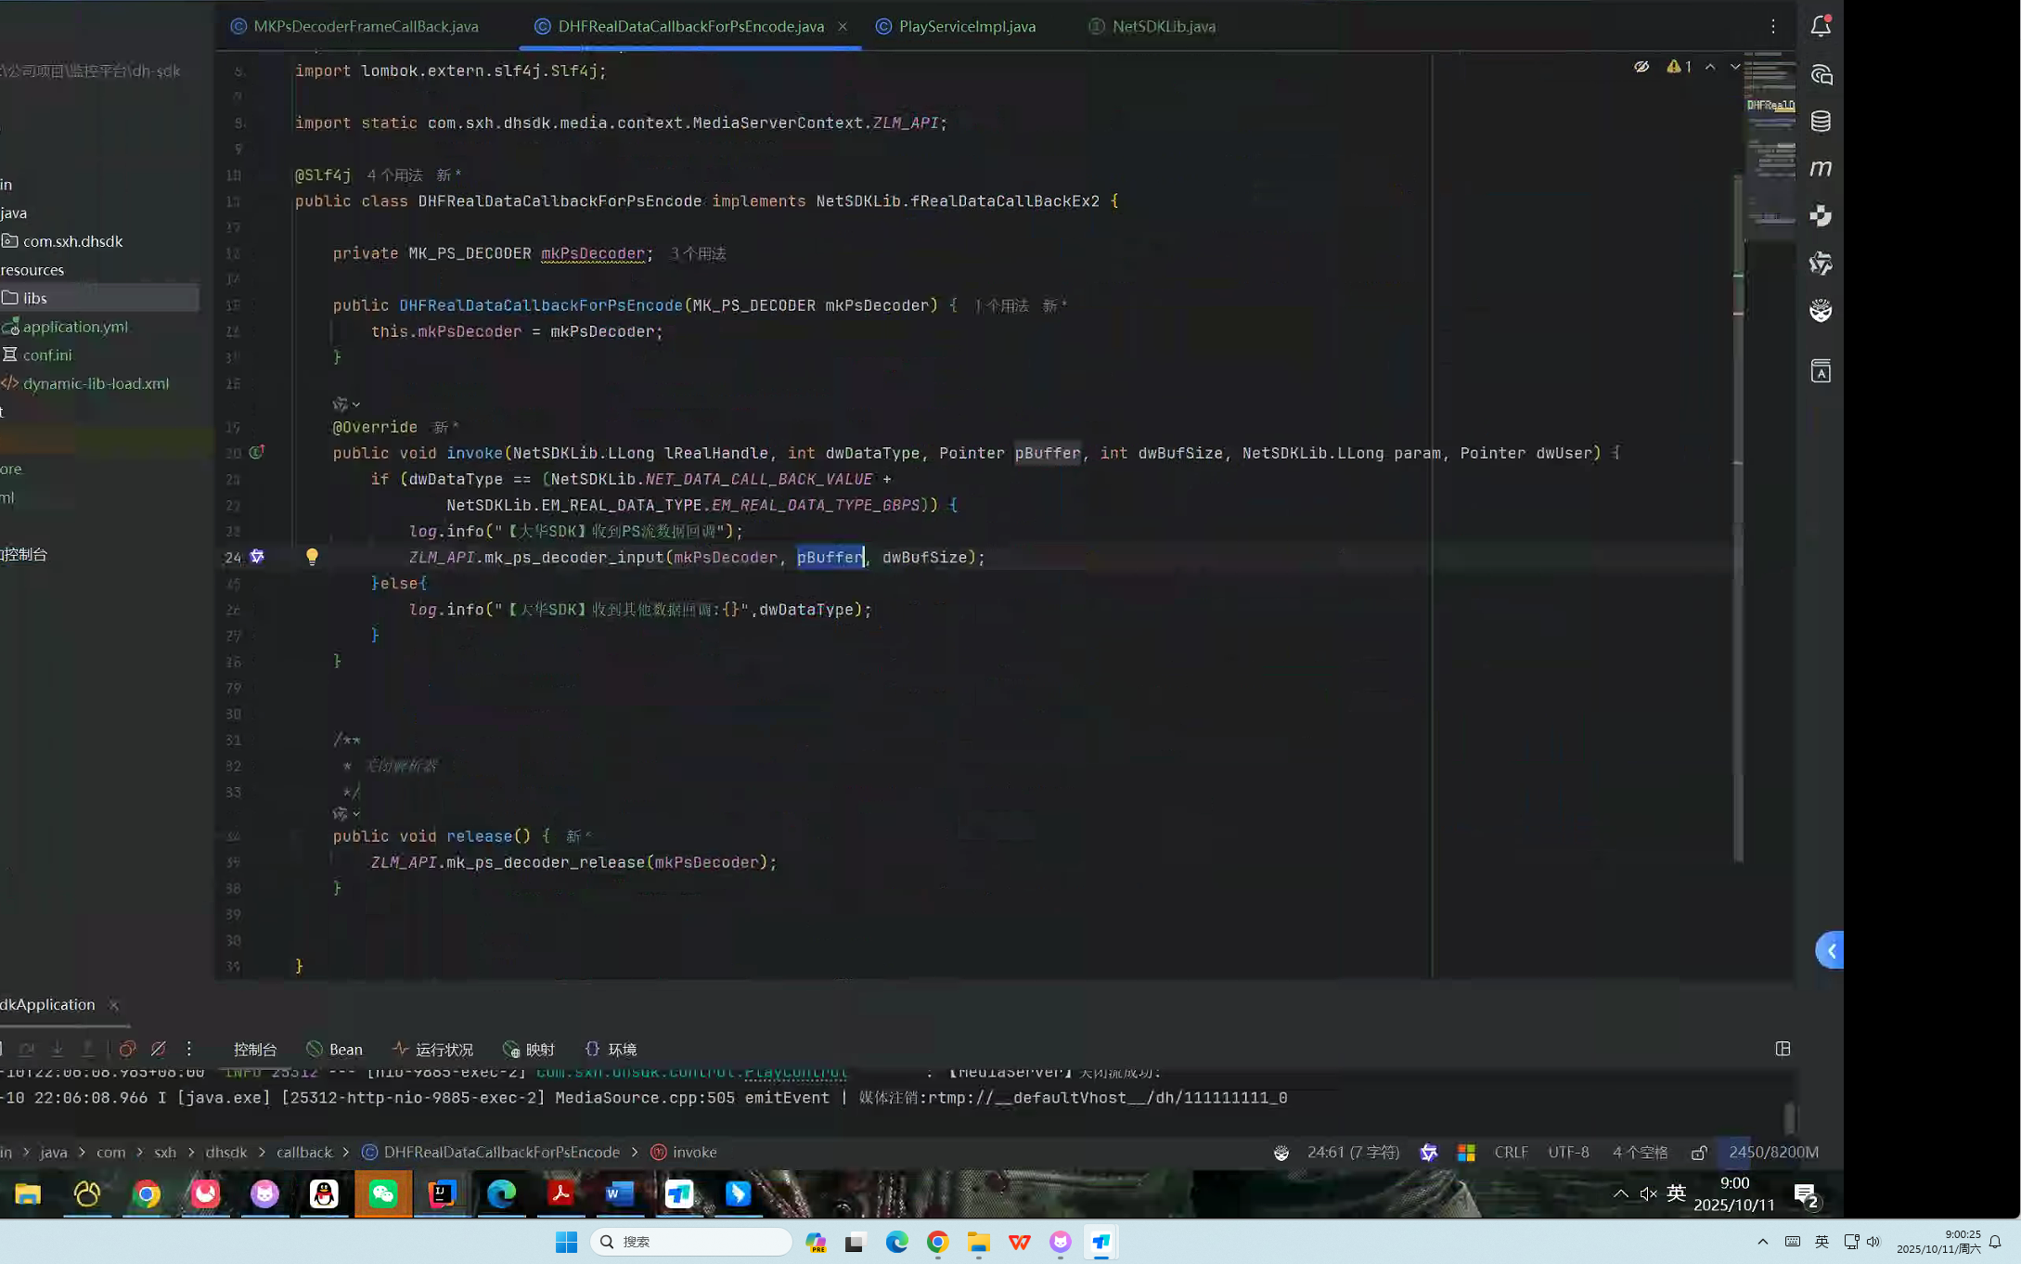Select application.yml in project tree
Viewport: 2021px width, 1264px height.
(x=75, y=327)
